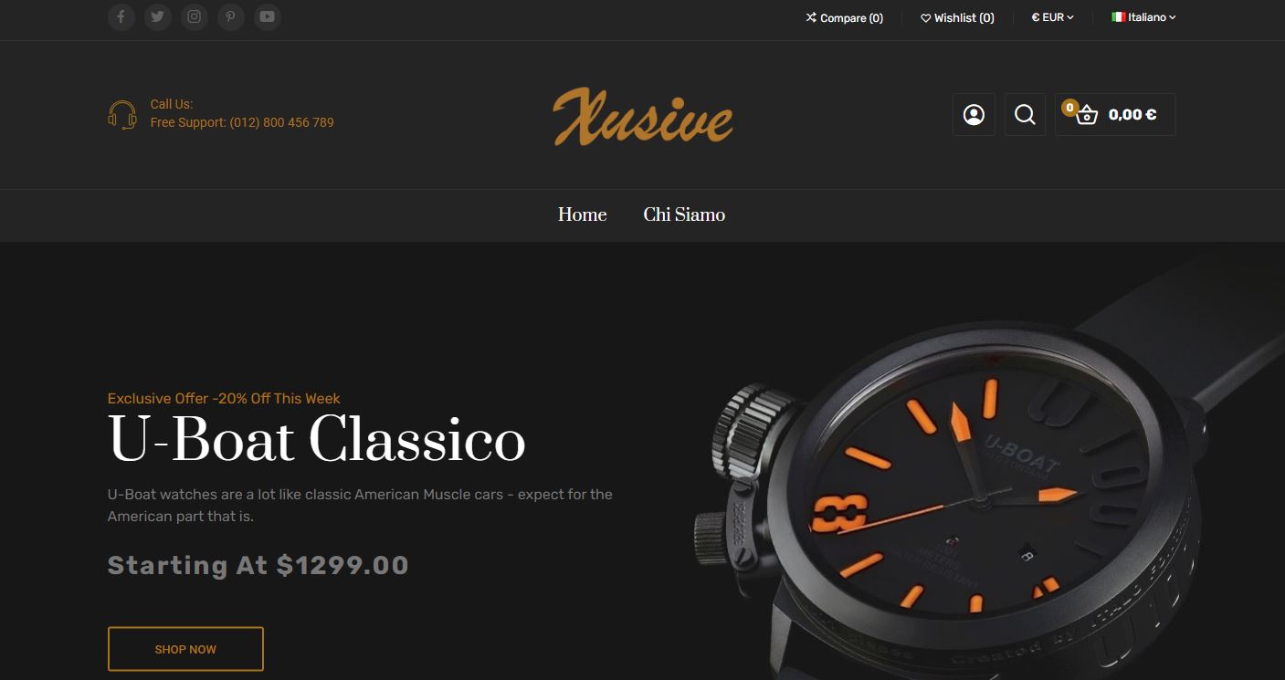Open the Wishlist (0) link
The image size is (1285, 680).
point(957,18)
